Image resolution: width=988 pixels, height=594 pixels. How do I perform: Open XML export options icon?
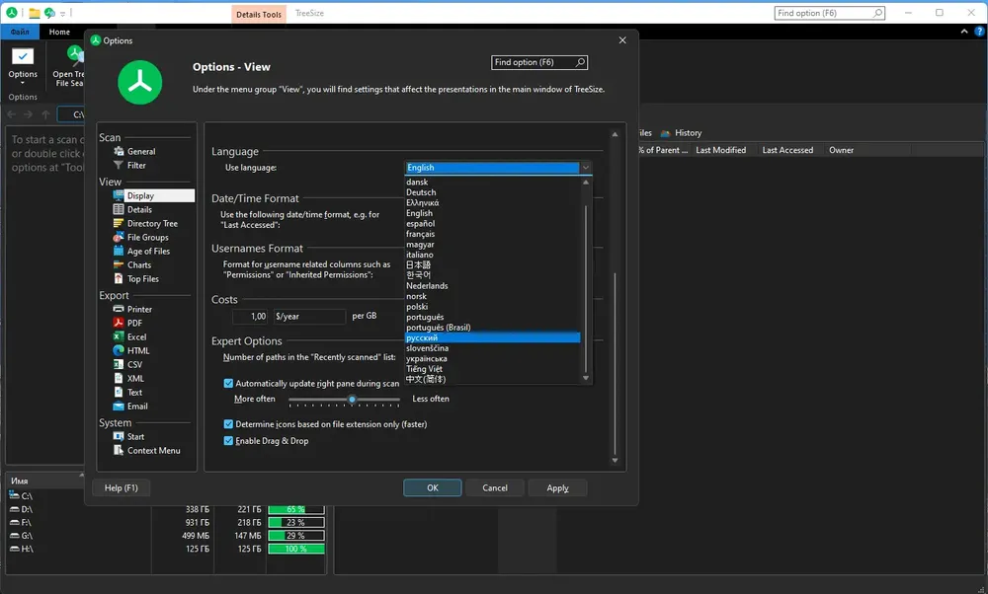coord(119,378)
